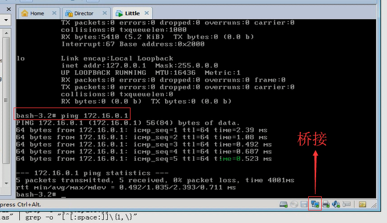Screen dimensions: 387x223
Task: Click the bridged network adapter icon
Action: click(x=315, y=204)
